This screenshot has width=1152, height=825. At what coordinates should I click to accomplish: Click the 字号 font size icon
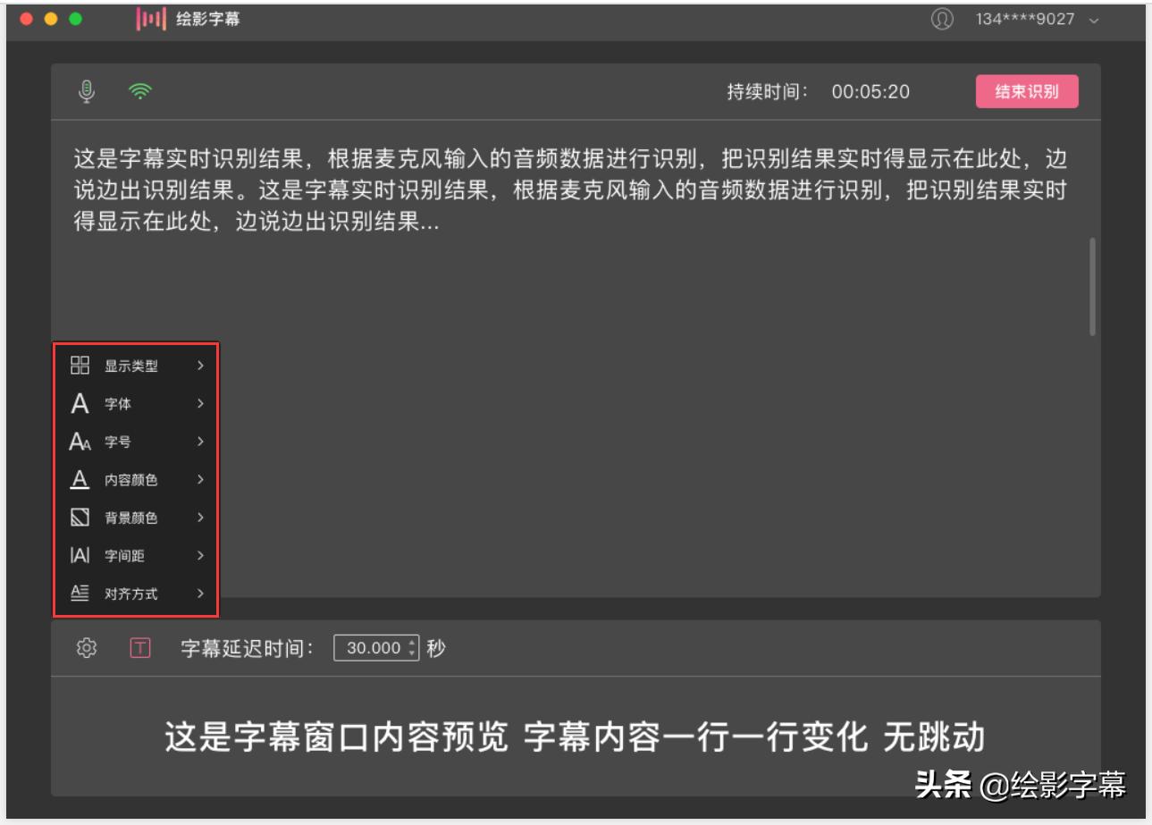tap(79, 442)
